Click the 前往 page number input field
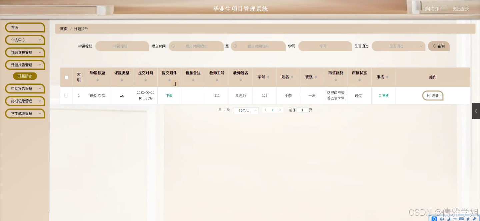The image size is (480, 221). (x=303, y=110)
